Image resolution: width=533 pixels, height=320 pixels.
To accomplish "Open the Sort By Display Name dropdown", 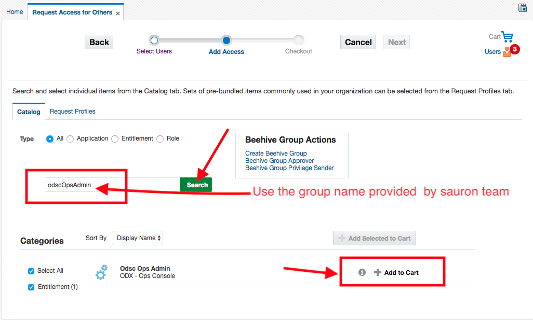I will click(x=137, y=238).
